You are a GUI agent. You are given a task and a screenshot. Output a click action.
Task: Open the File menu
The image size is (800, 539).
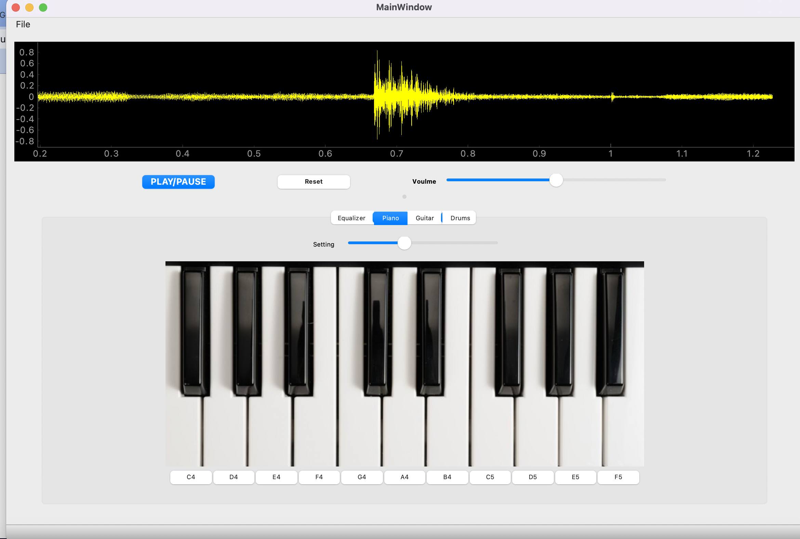tap(23, 24)
